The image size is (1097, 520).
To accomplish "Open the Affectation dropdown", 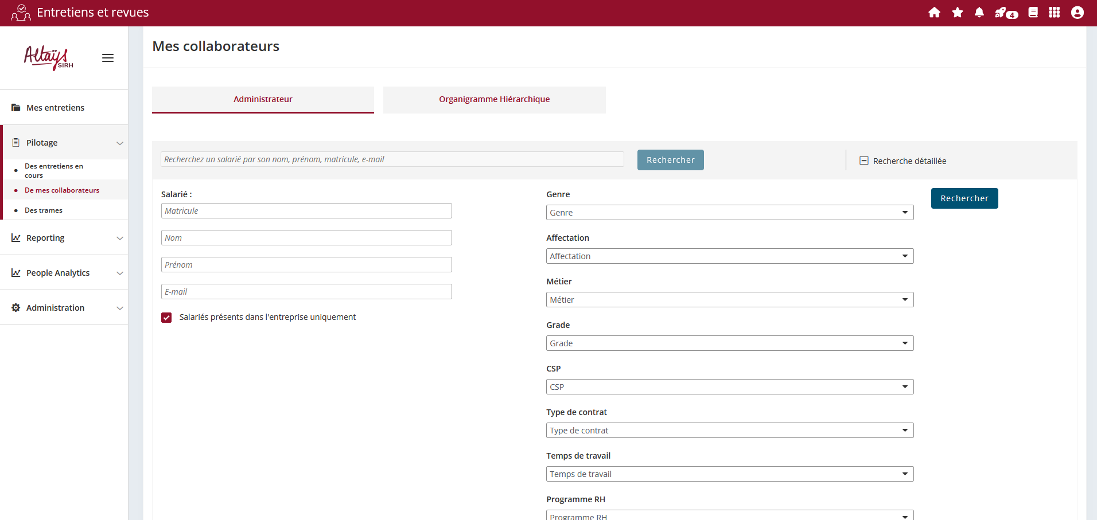I will pos(729,256).
